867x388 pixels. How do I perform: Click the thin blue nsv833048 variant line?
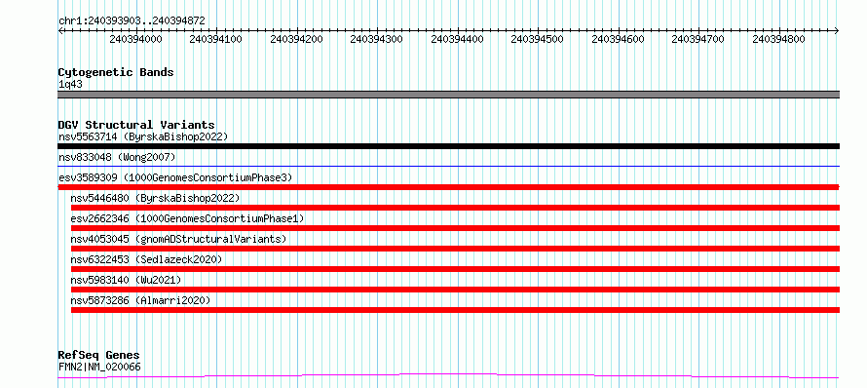(x=449, y=166)
